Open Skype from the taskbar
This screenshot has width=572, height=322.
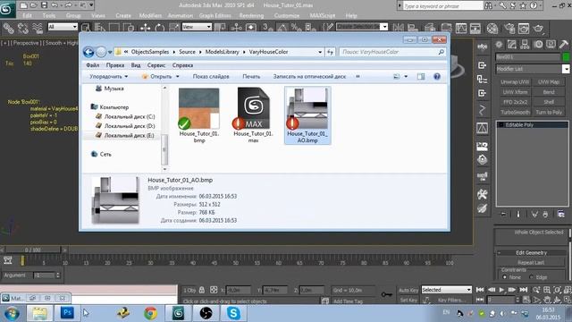[x=233, y=313]
